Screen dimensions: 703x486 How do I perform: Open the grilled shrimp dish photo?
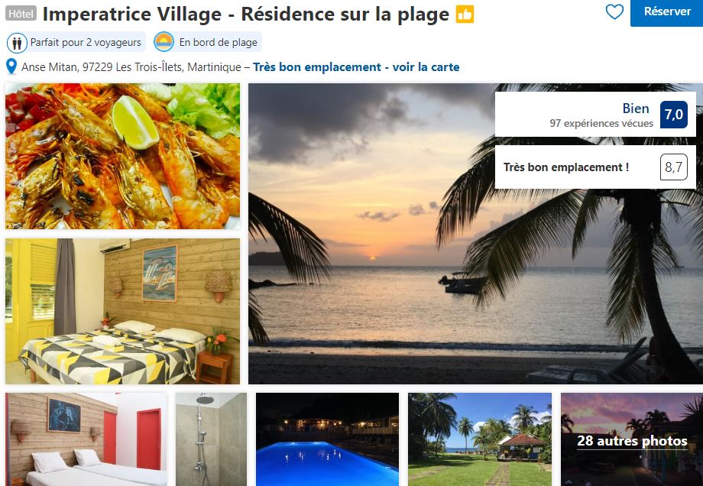point(122,156)
